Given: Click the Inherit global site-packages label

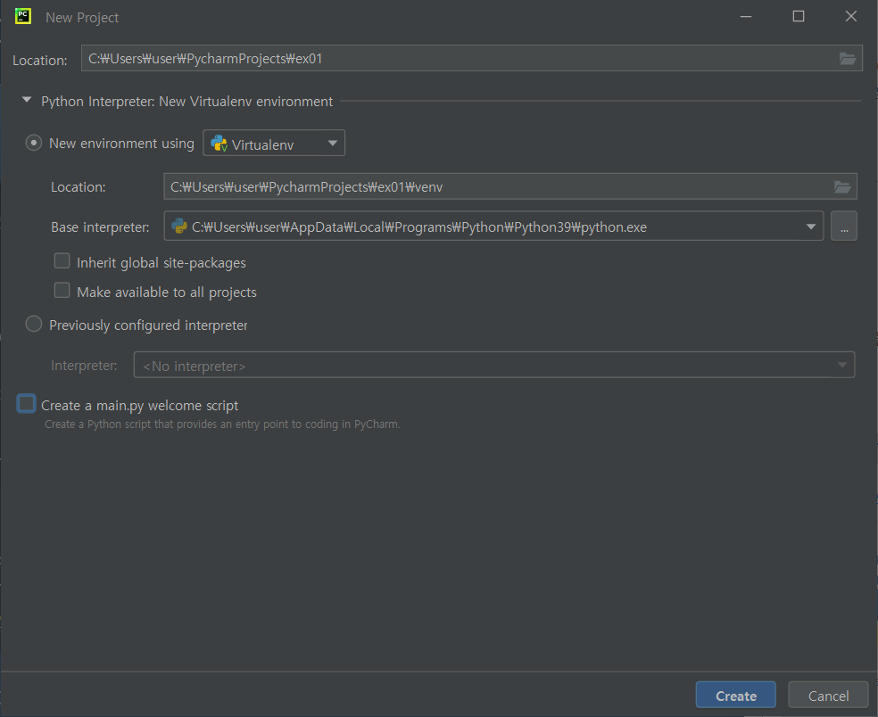Looking at the screenshot, I should 162,262.
